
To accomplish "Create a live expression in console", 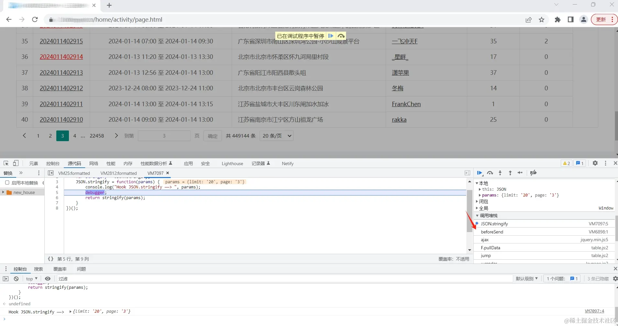I will click(x=48, y=279).
